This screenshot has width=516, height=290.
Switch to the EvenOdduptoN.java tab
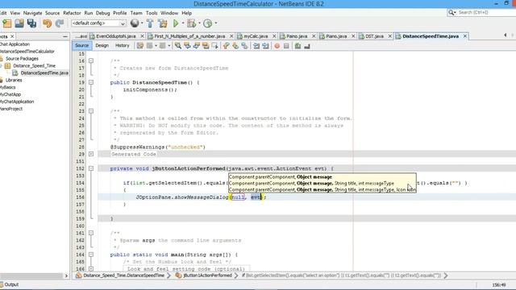point(115,36)
